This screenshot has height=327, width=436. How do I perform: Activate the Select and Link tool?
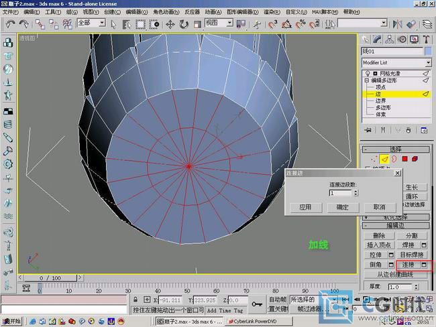(x=40, y=24)
